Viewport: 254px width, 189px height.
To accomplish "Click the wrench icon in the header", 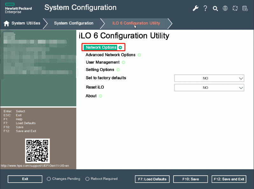I will pyautogui.click(x=195, y=9).
